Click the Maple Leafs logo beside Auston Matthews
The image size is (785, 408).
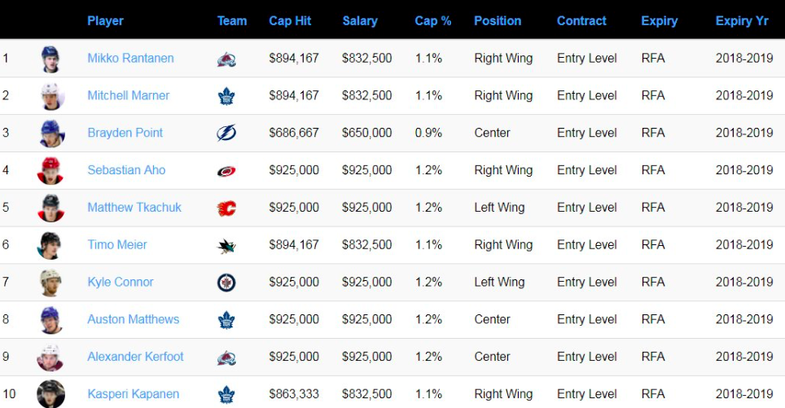coord(226,320)
